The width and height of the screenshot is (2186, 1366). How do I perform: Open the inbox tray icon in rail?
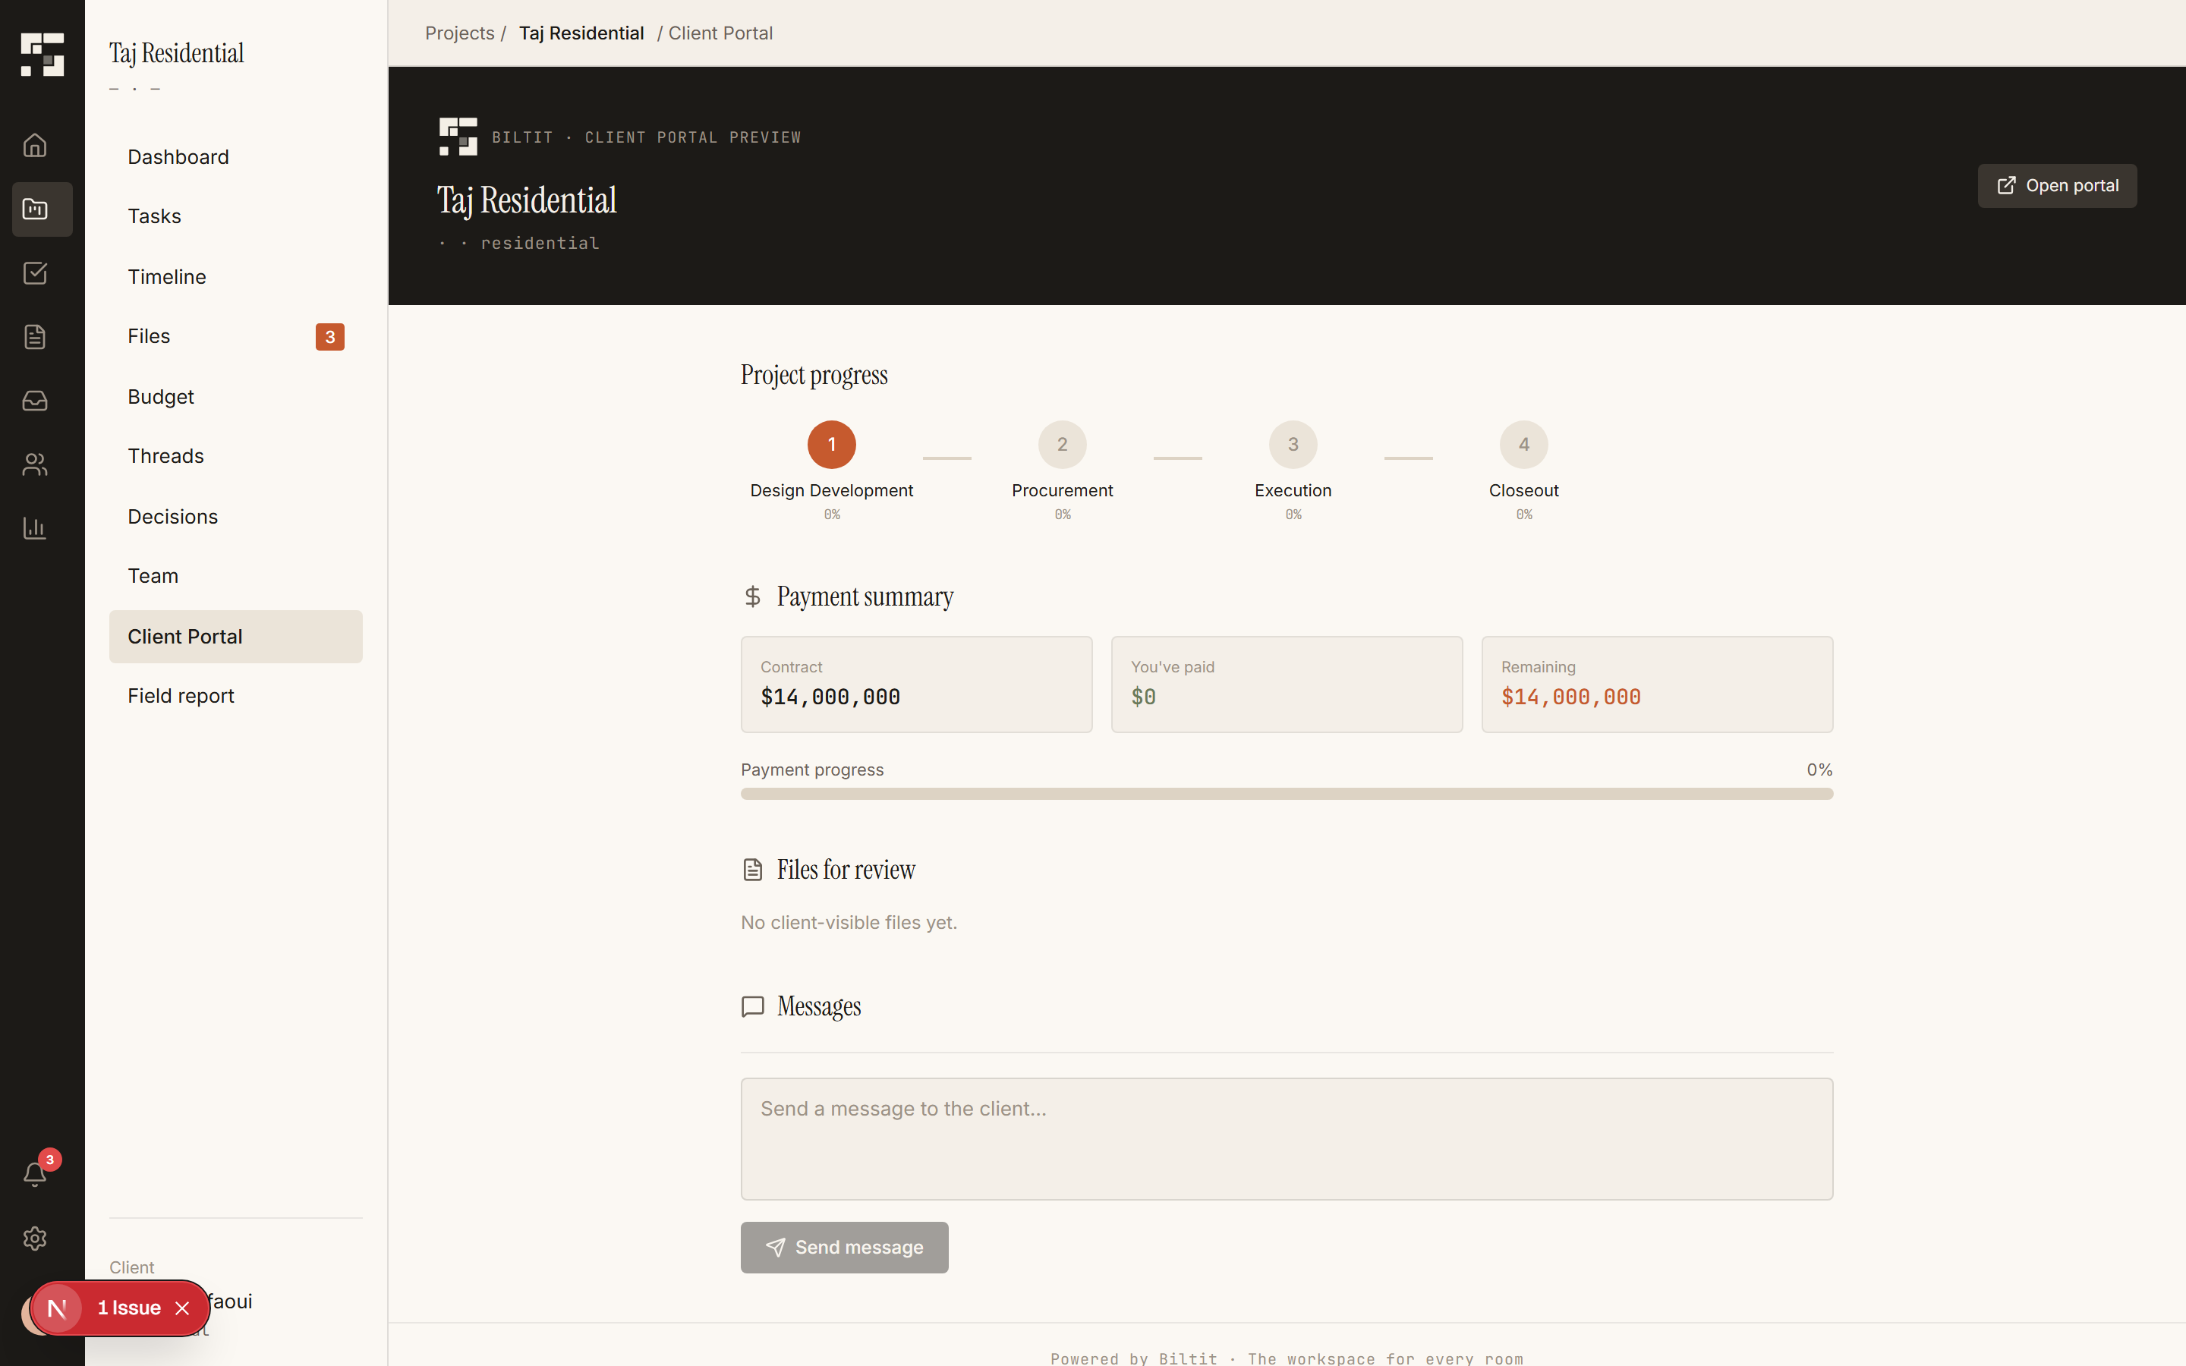click(35, 400)
